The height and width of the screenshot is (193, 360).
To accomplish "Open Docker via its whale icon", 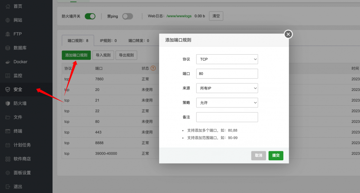I will click(8, 62).
